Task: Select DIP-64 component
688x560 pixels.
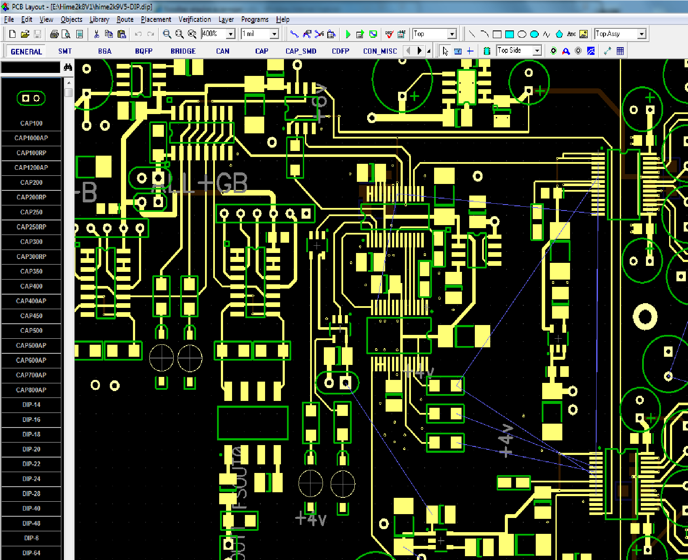Action: 31,553
